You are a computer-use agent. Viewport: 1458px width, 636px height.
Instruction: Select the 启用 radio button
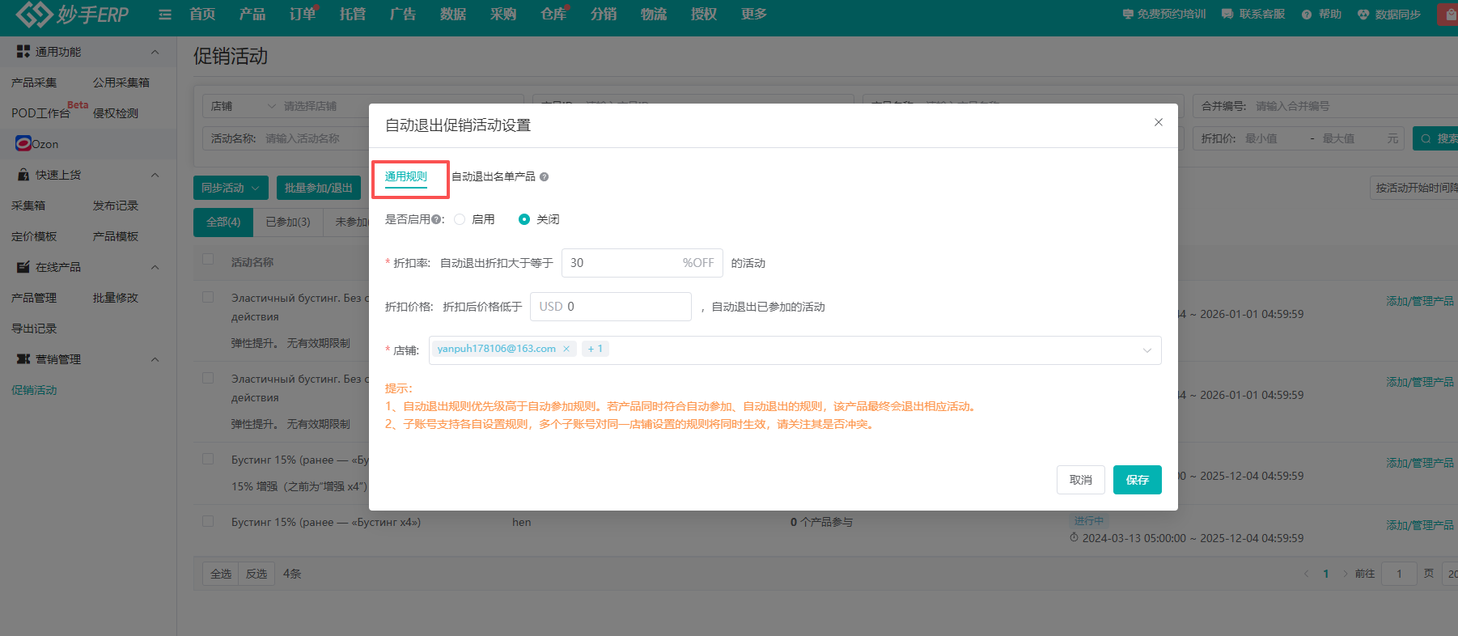[460, 219]
